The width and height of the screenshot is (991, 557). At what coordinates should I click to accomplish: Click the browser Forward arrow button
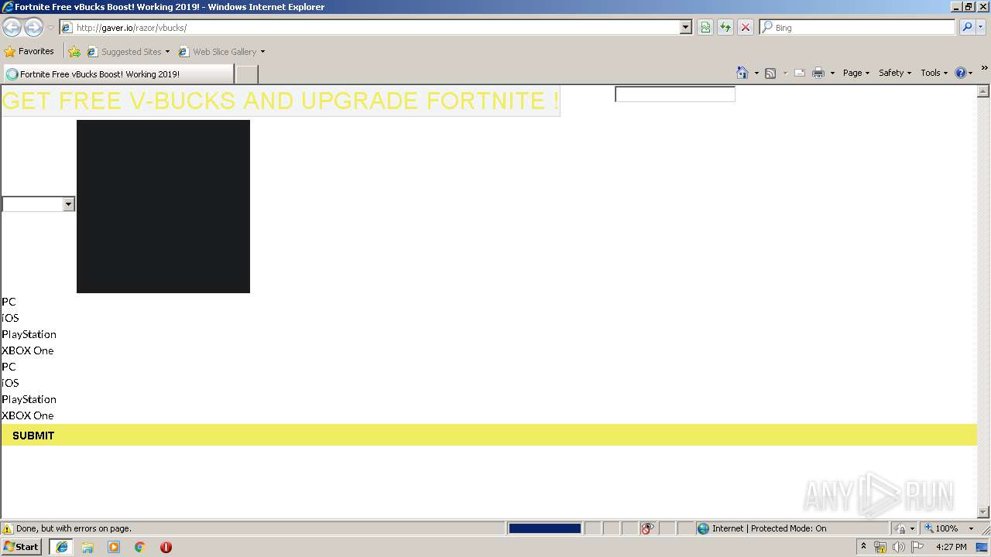point(33,28)
